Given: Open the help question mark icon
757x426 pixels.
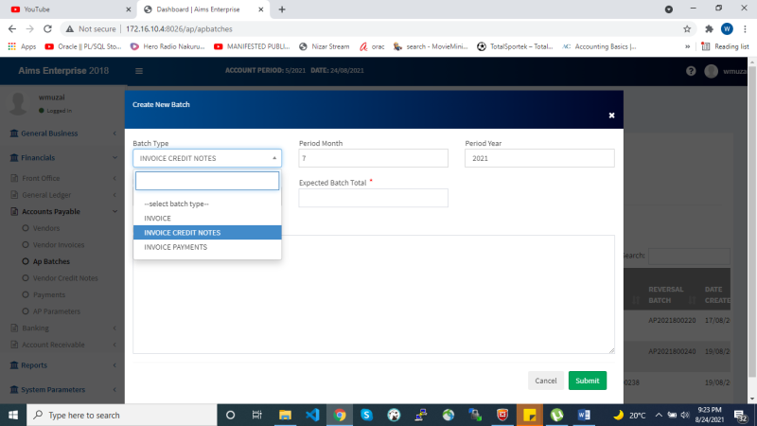Looking at the screenshot, I should point(691,71).
